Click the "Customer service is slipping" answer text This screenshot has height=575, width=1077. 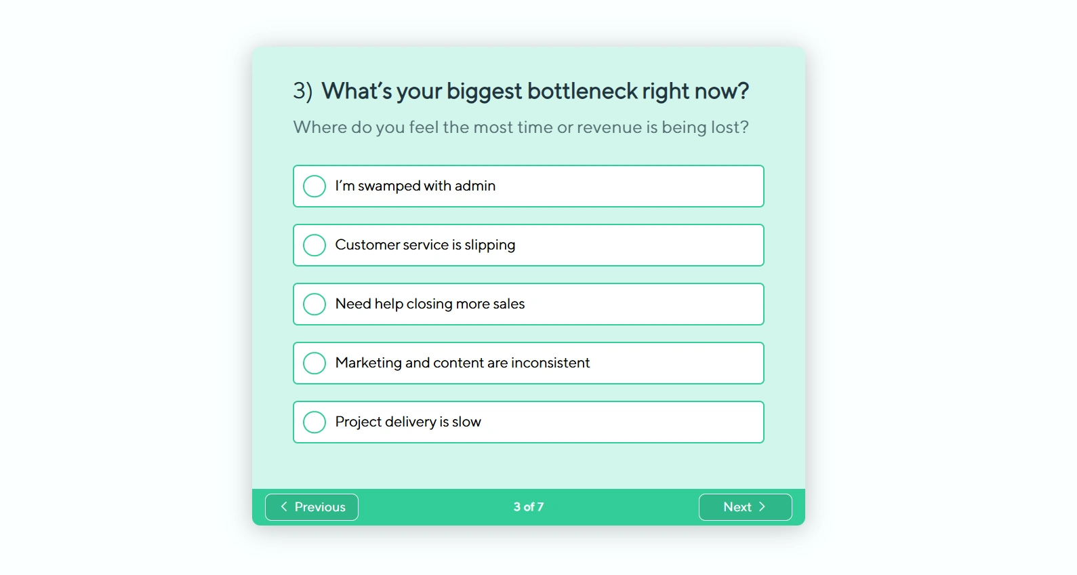[x=425, y=245]
